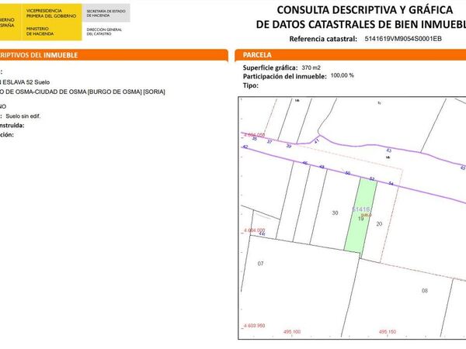Image resolution: width=466 pixels, height=349 pixels.
Task: Click the 100,00 % participation value
Action: [x=342, y=75]
